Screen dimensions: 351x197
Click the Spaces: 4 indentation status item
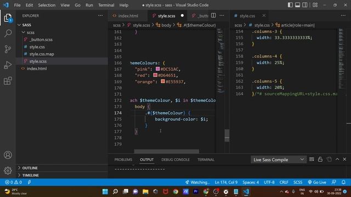pyautogui.click(x=251, y=182)
